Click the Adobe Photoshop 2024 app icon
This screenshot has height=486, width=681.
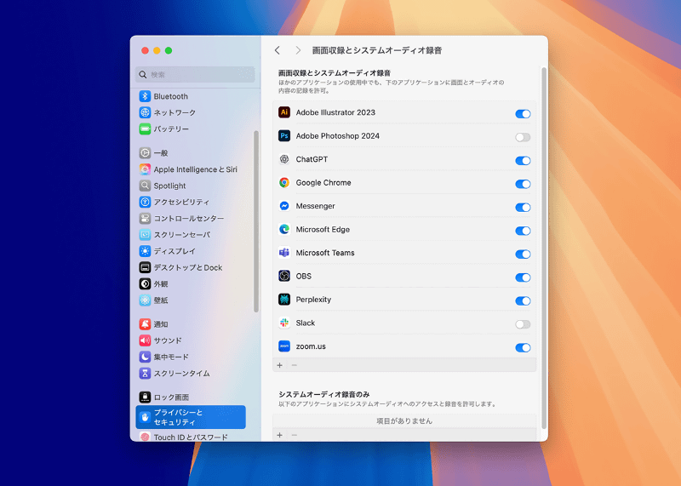pyautogui.click(x=284, y=136)
